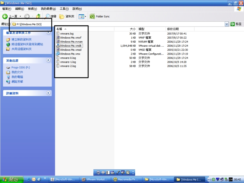Expand the address bar dropdown list

pos(227,24)
